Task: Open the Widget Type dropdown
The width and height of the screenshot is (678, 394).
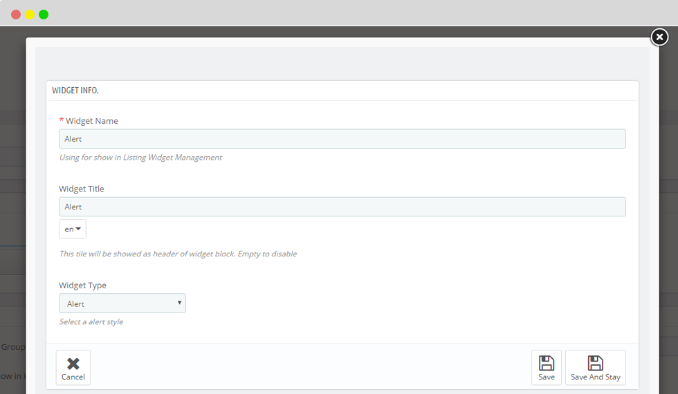Action: (x=122, y=303)
